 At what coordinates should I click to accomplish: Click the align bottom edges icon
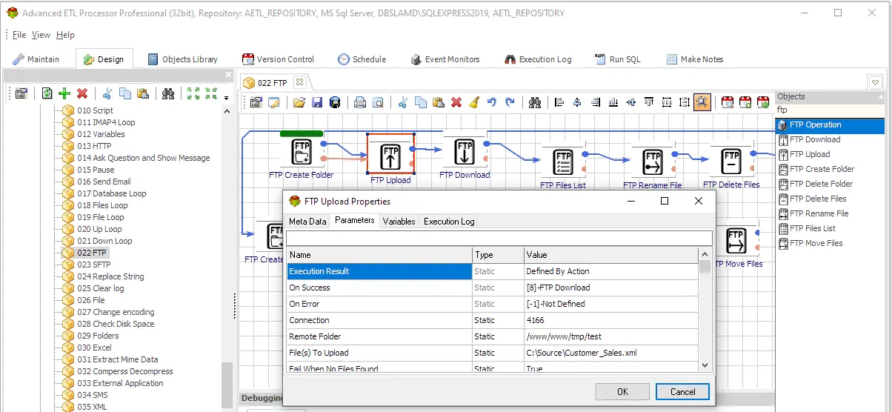click(x=613, y=102)
